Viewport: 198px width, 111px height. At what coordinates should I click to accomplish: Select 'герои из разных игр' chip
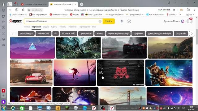[118, 34]
